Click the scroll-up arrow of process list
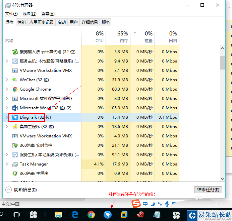The image size is (232, 221). [x=222, y=48]
